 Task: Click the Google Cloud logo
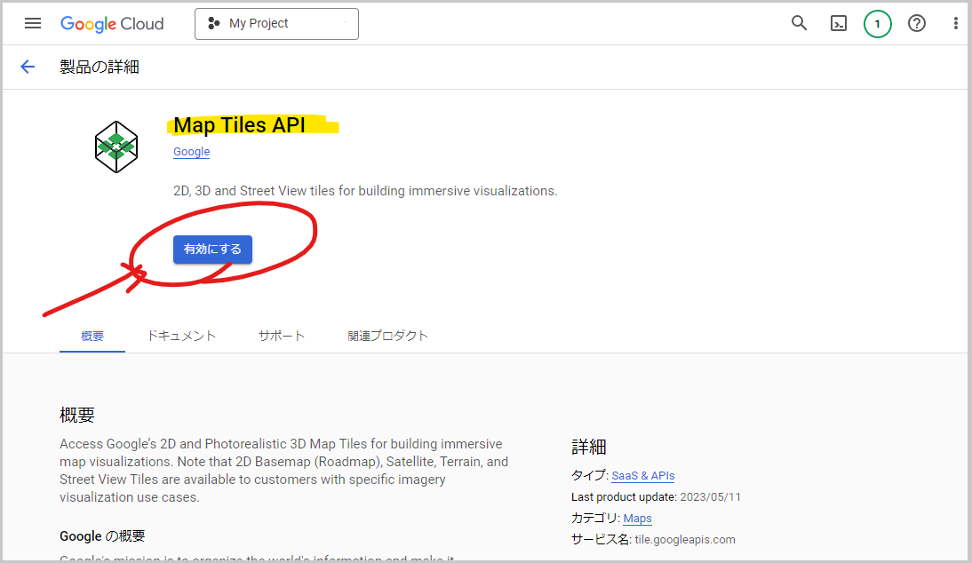click(112, 24)
